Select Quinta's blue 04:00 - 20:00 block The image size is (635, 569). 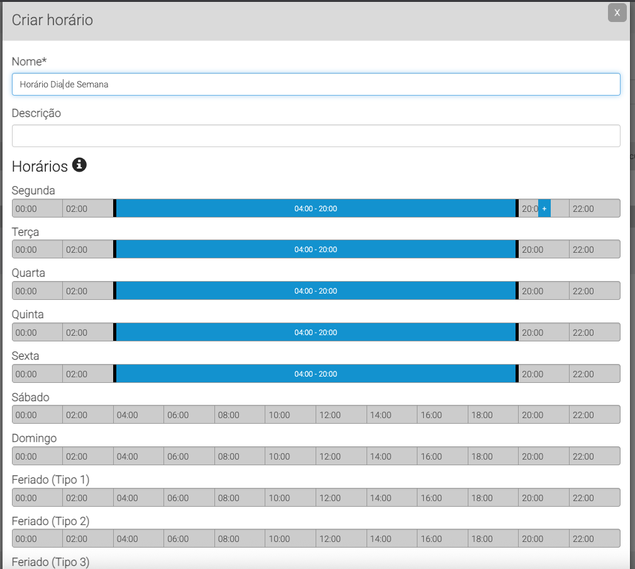[x=316, y=333]
